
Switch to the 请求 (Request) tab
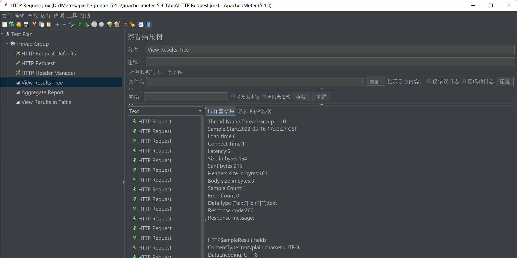click(242, 111)
